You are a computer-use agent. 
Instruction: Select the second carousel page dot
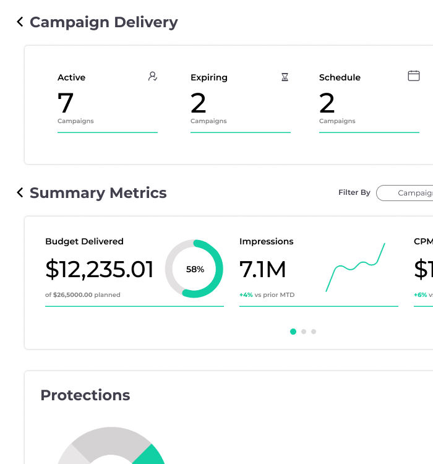(x=303, y=332)
